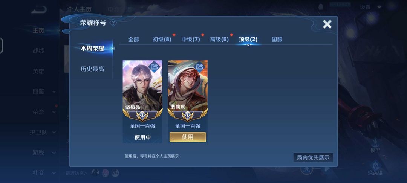
Task: Switch to the 初级(8) tab
Action: point(162,40)
